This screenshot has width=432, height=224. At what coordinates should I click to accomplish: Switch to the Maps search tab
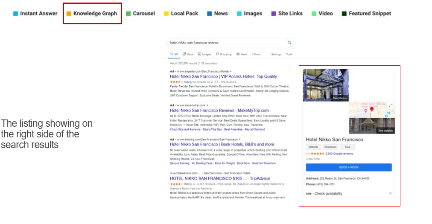click(x=188, y=54)
